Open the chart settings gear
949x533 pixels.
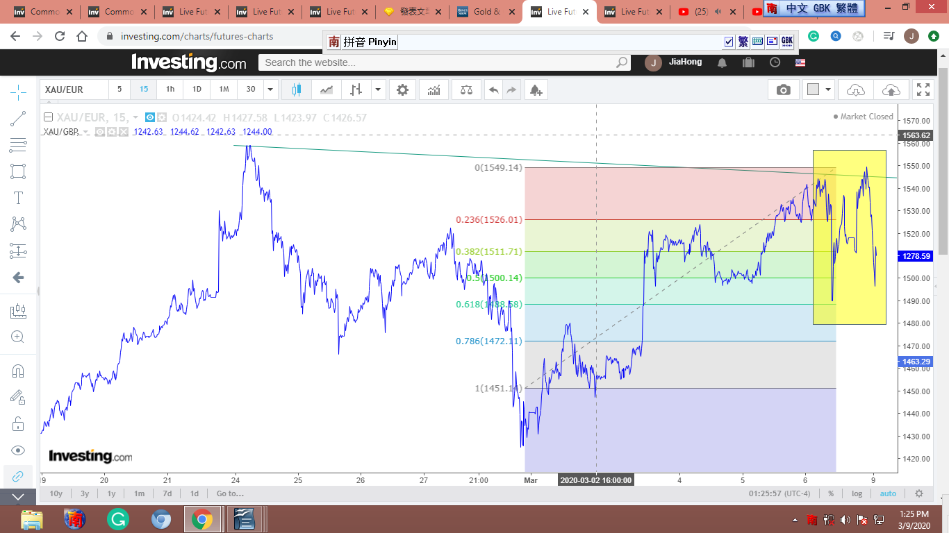402,90
